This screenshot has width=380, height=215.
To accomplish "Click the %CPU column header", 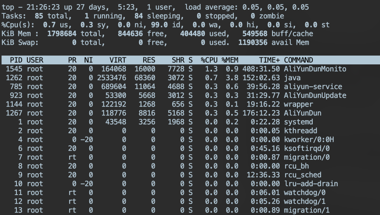I will pyautogui.click(x=209, y=60).
